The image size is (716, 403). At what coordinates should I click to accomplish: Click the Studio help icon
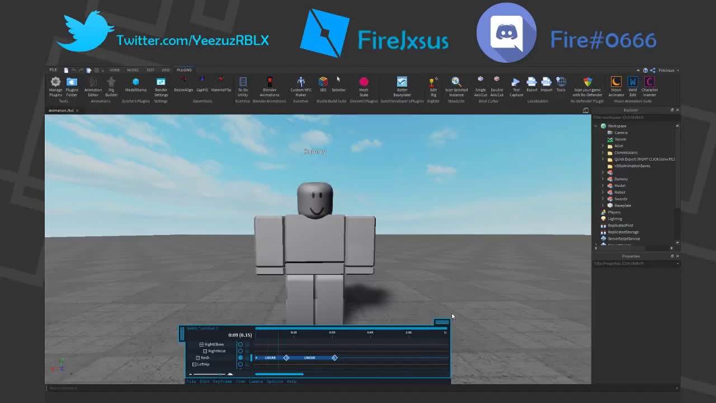pyautogui.click(x=646, y=70)
